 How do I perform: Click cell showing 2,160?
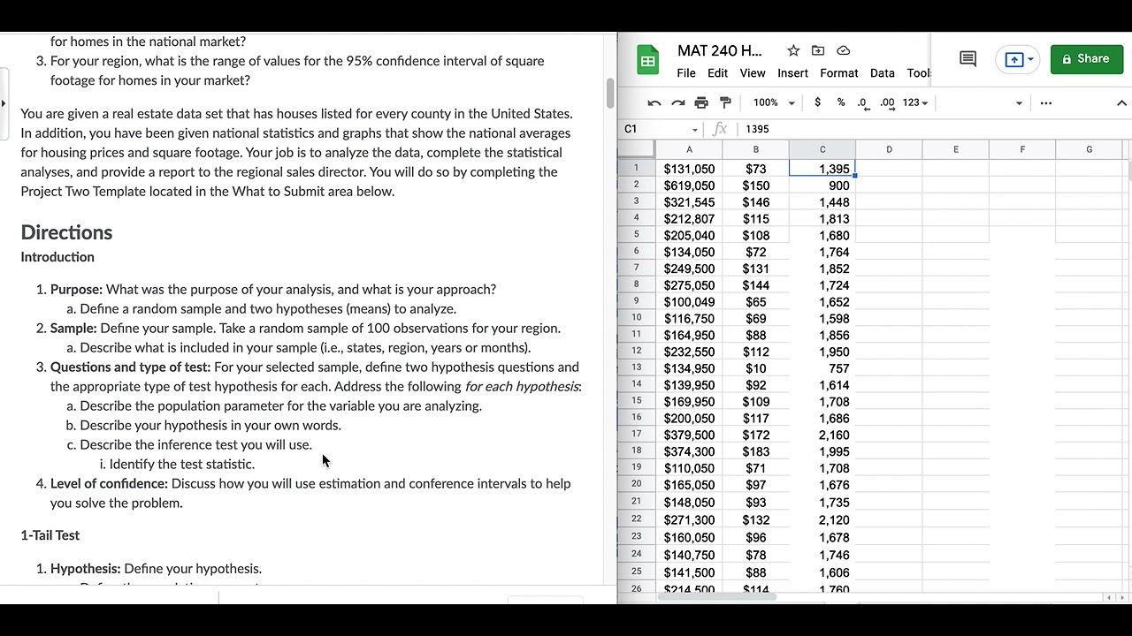click(x=822, y=435)
